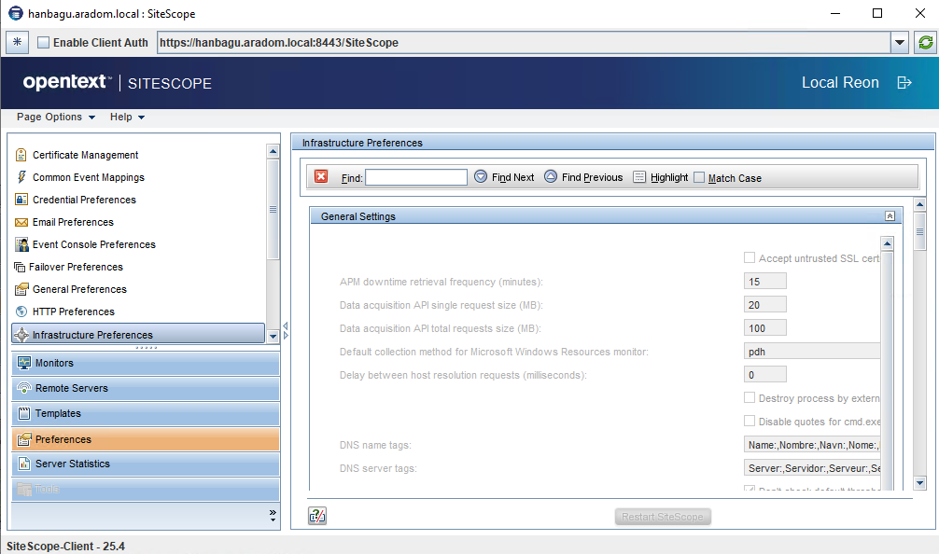The width and height of the screenshot is (939, 554).
Task: Click the DNS name tags field
Action: click(811, 445)
